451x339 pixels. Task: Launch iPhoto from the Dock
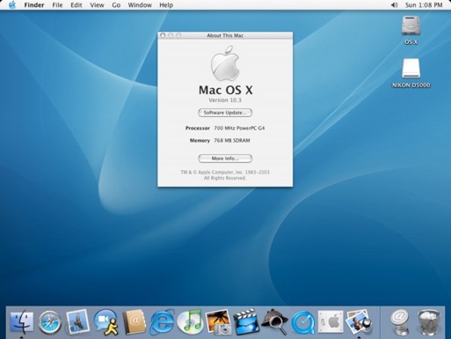pos(218,322)
